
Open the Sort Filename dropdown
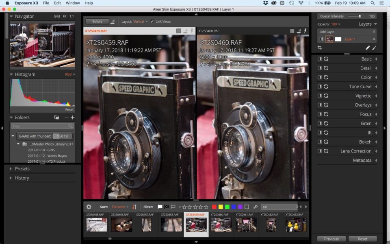[120, 207]
